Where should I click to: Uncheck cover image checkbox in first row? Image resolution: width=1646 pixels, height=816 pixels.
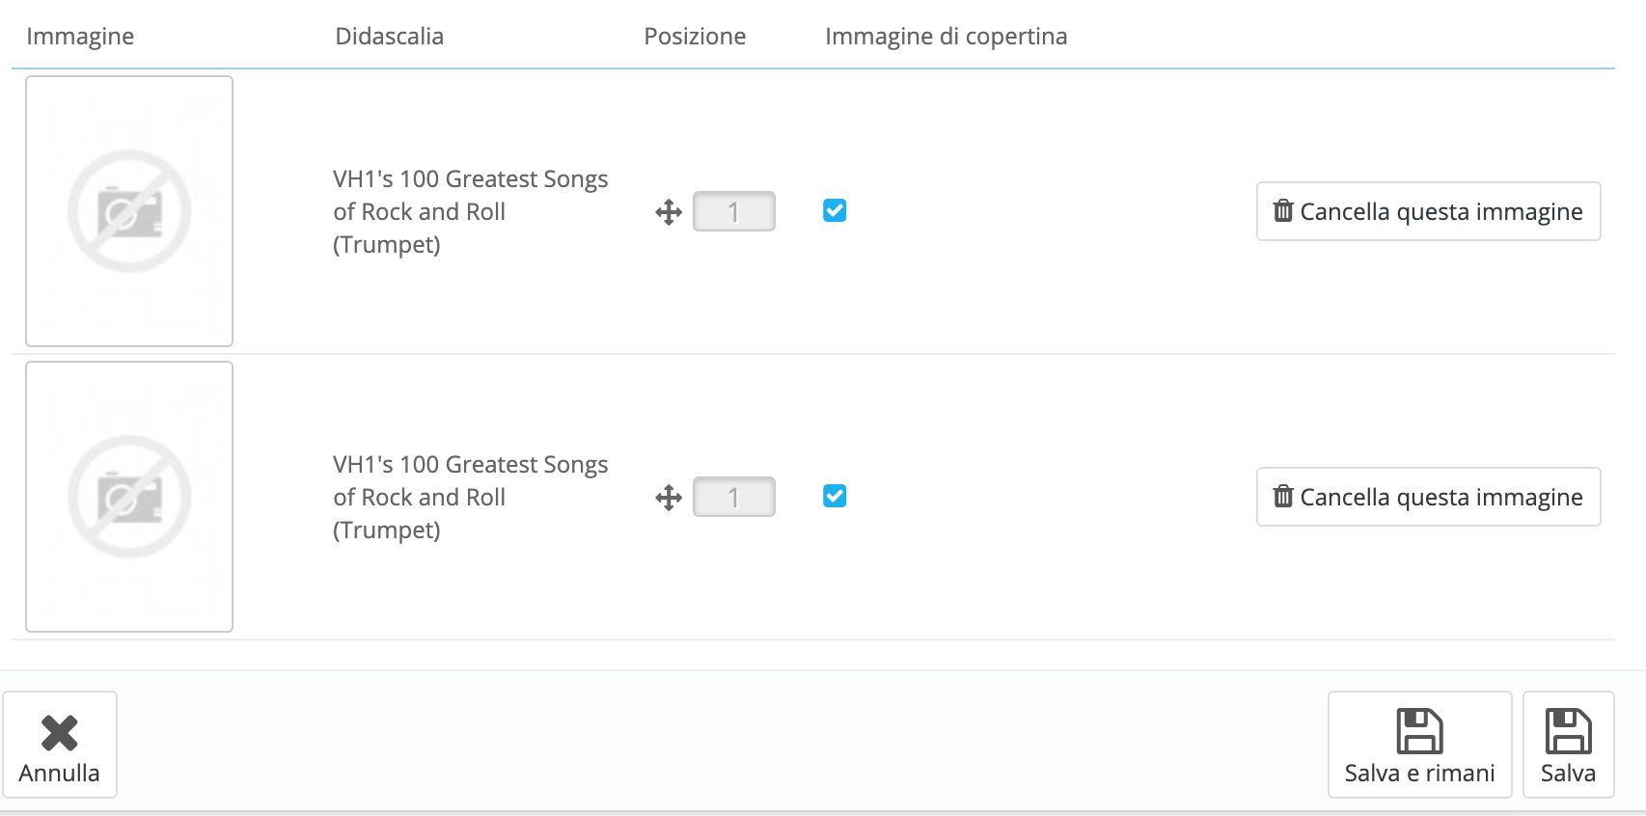pyautogui.click(x=835, y=210)
